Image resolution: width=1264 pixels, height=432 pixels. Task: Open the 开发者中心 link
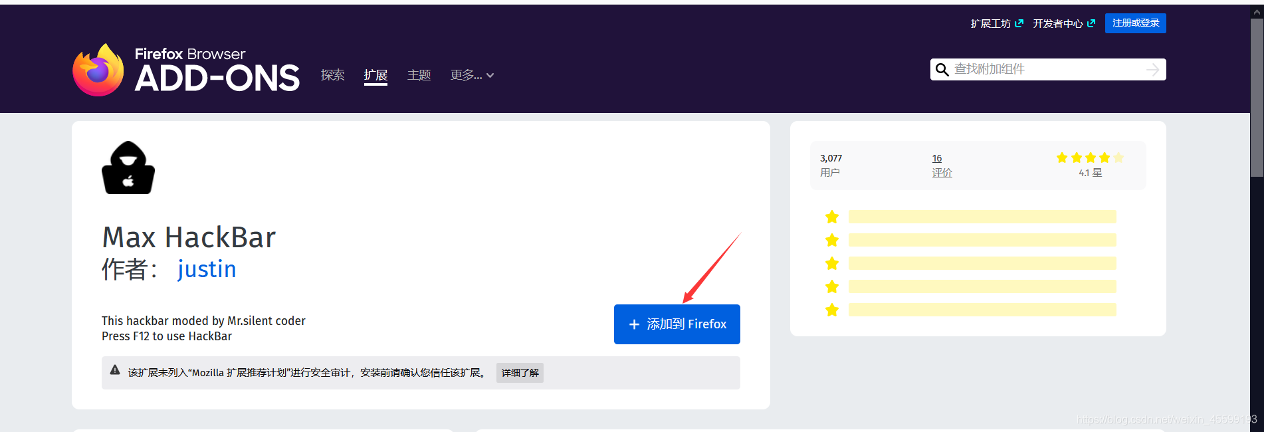1058,23
